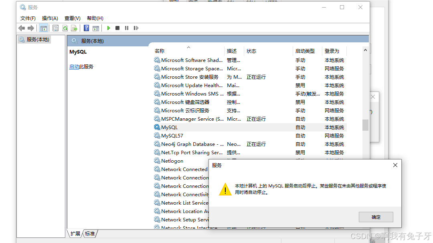Minimize the 服务 window
The height and width of the screenshot is (243, 433).
[324, 7]
